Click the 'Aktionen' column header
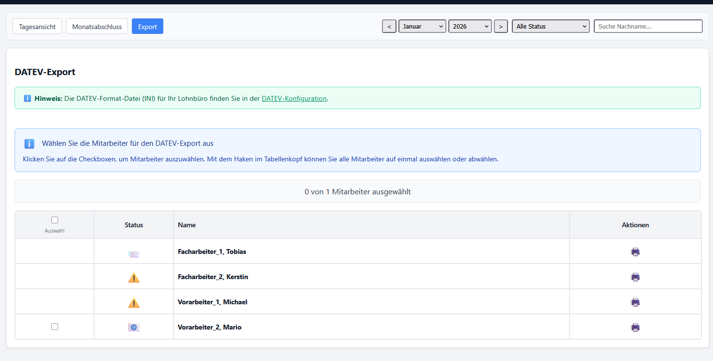 (635, 225)
